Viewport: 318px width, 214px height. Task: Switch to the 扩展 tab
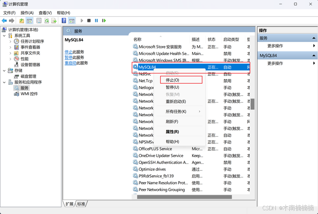pos(69,204)
